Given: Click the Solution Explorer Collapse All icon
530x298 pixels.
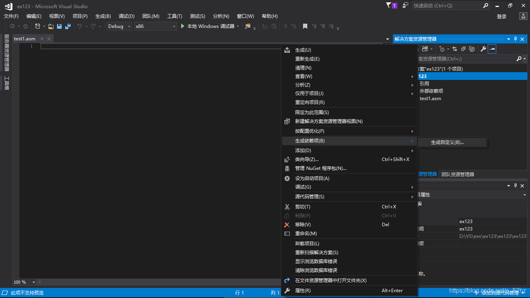Looking at the screenshot, I should pos(463,49).
